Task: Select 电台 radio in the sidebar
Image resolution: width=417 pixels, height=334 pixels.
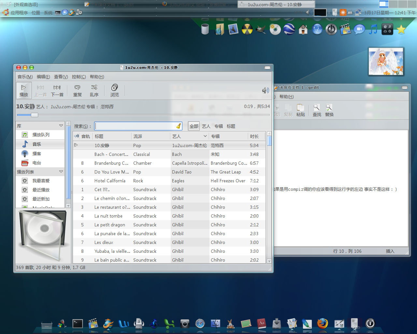Action: click(x=40, y=163)
